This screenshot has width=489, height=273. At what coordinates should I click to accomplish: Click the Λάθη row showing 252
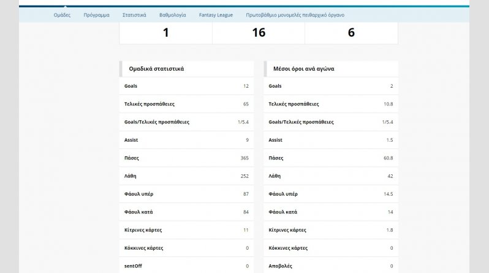[186, 176]
